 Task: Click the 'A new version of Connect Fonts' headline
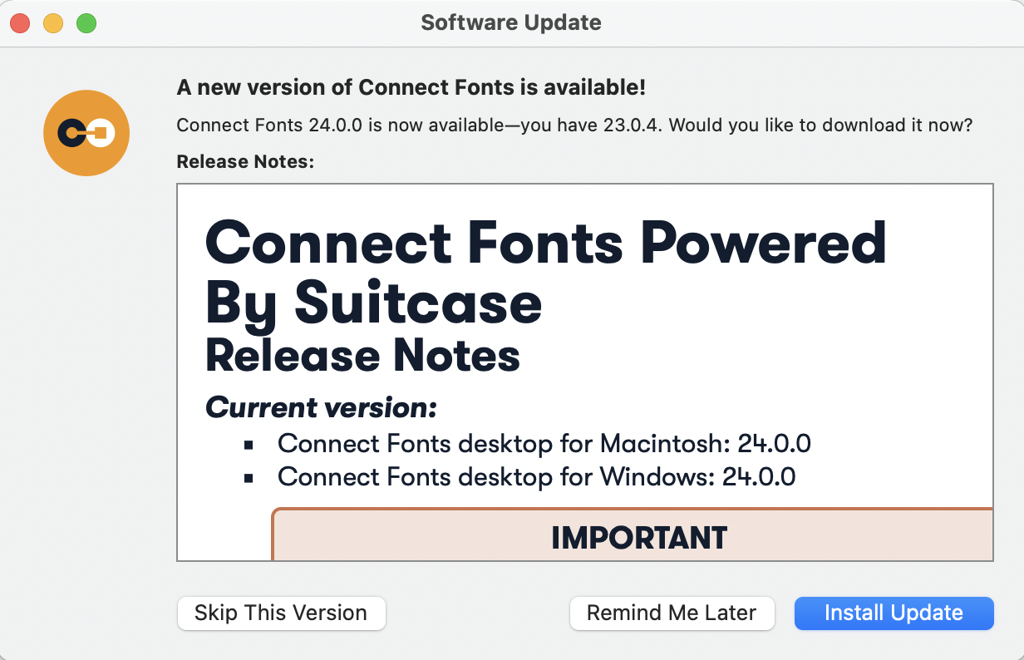[x=412, y=87]
